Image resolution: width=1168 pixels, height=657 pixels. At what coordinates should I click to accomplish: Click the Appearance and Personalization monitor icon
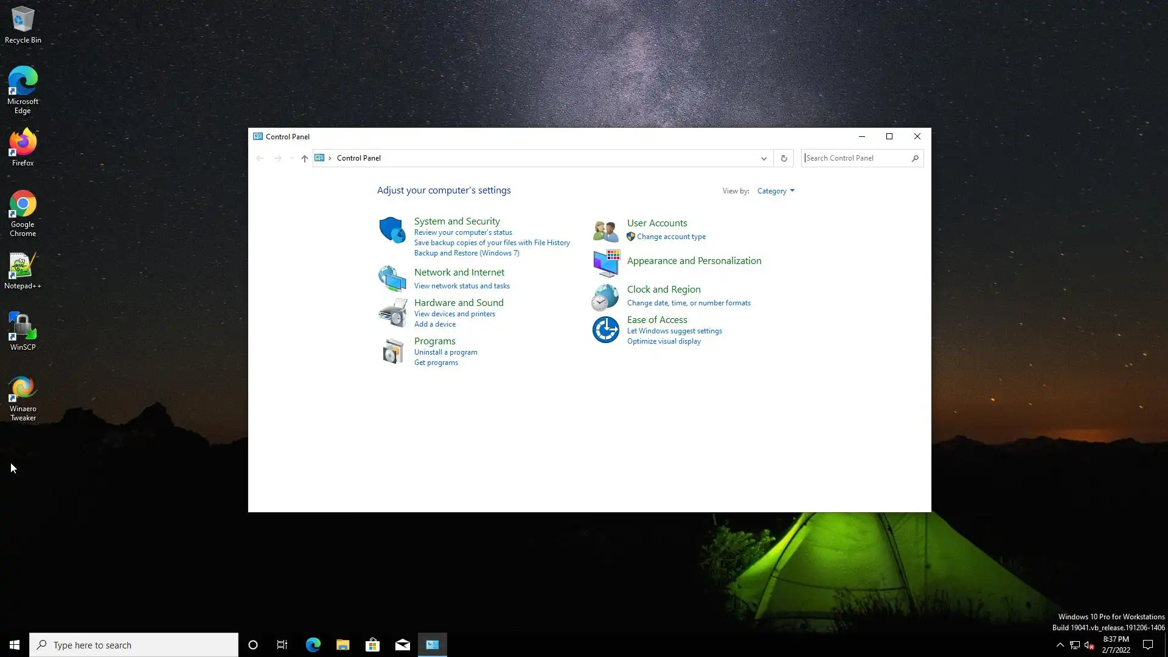point(605,263)
